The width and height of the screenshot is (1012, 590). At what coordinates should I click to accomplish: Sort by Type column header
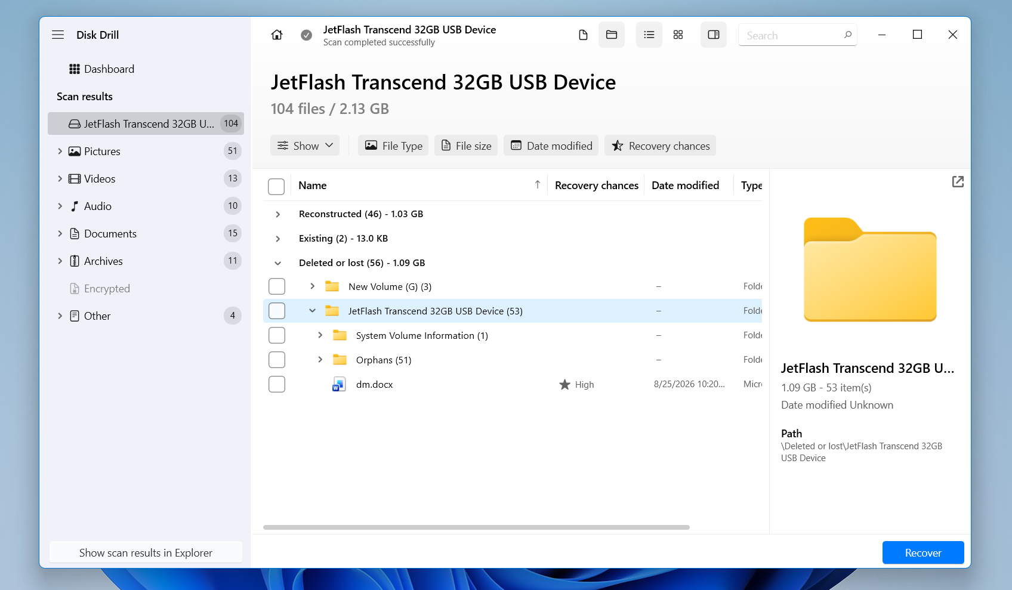click(751, 186)
